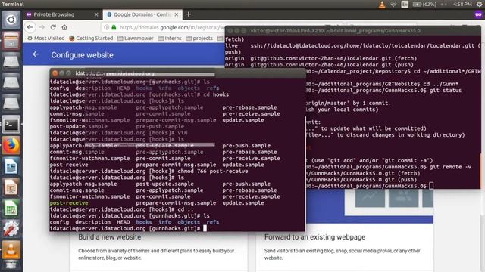485x272 pixels.
Task: Open the Files manager dock icon
Action: [11, 41]
